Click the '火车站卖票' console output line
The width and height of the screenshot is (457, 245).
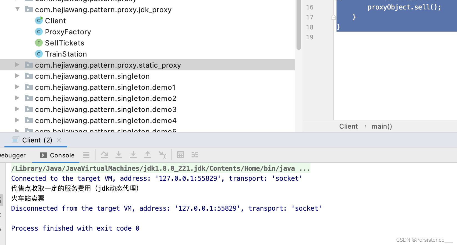28,198
